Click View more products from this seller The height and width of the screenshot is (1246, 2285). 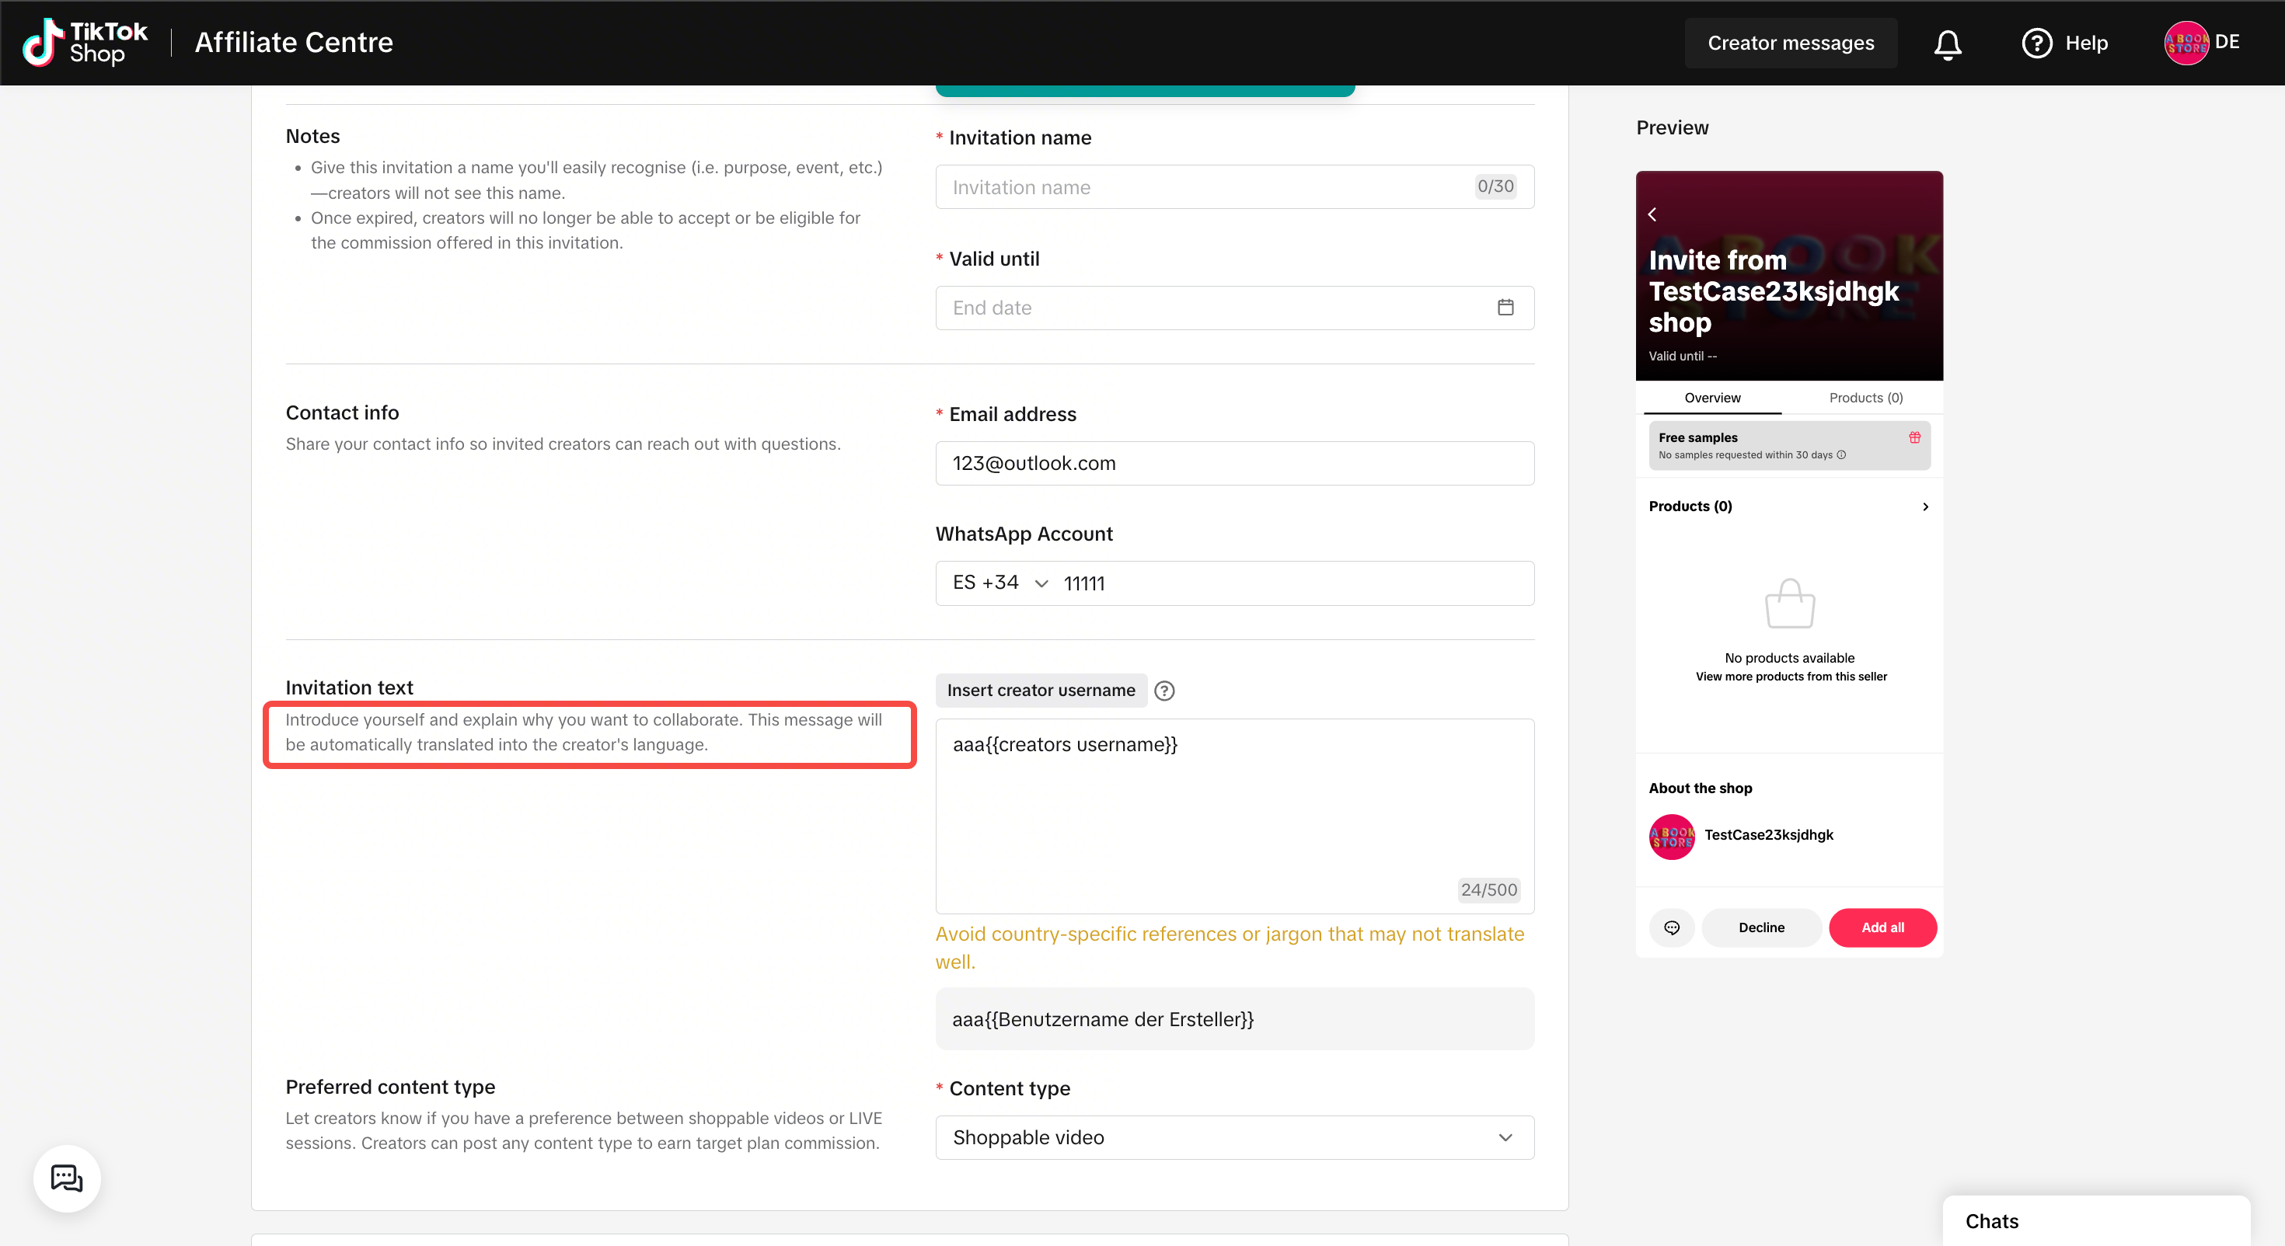[x=1791, y=677]
